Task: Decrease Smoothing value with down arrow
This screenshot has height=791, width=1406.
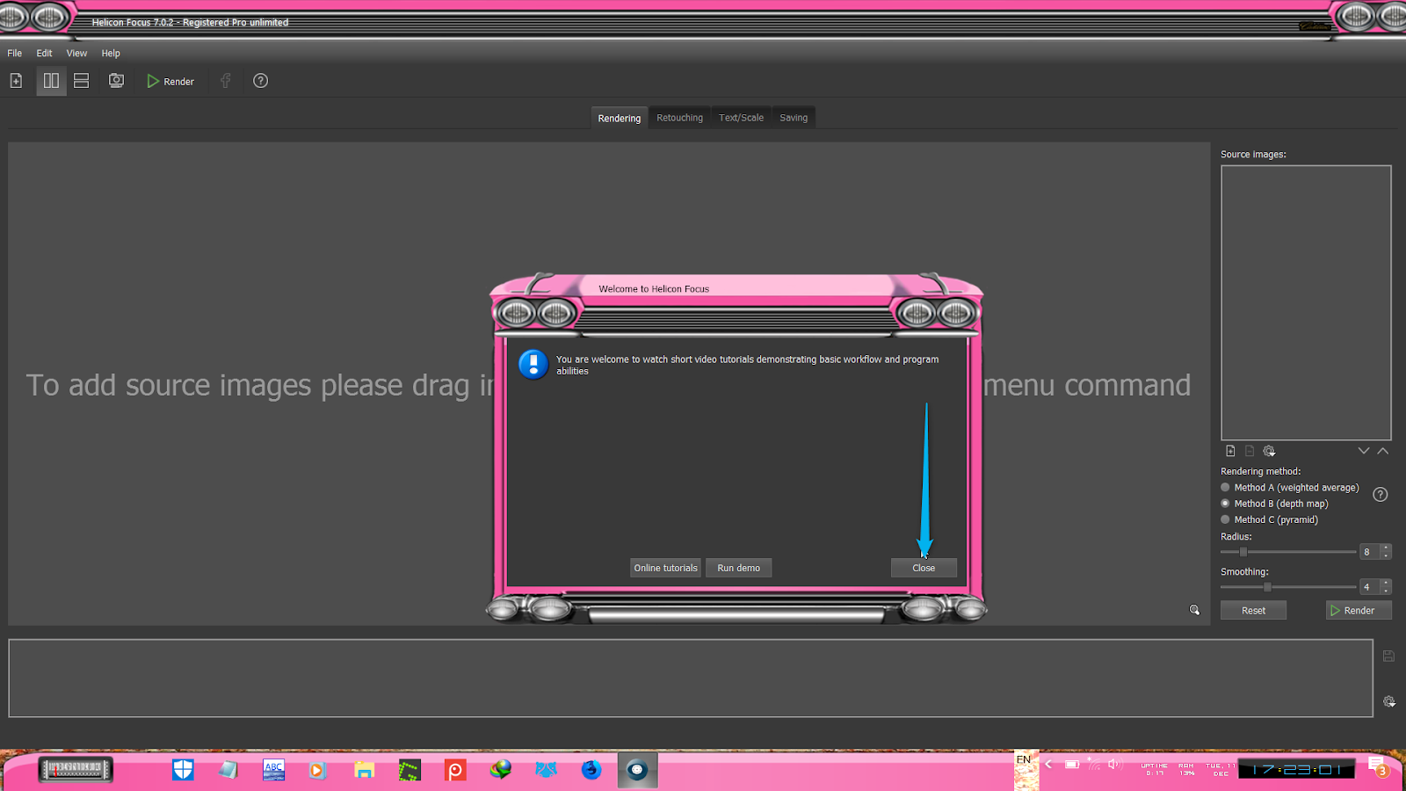Action: 1386,591
